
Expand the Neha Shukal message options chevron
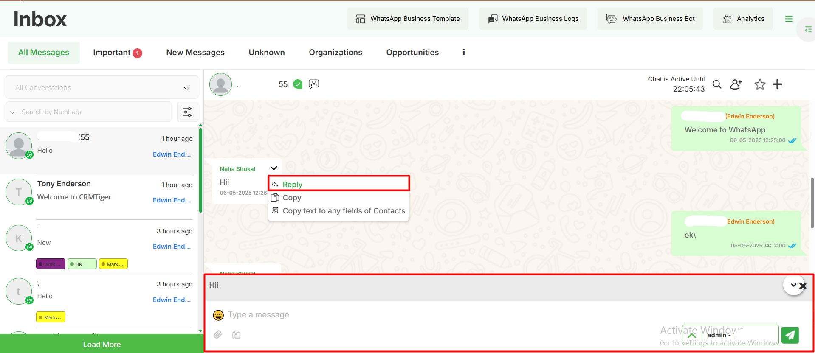[274, 168]
